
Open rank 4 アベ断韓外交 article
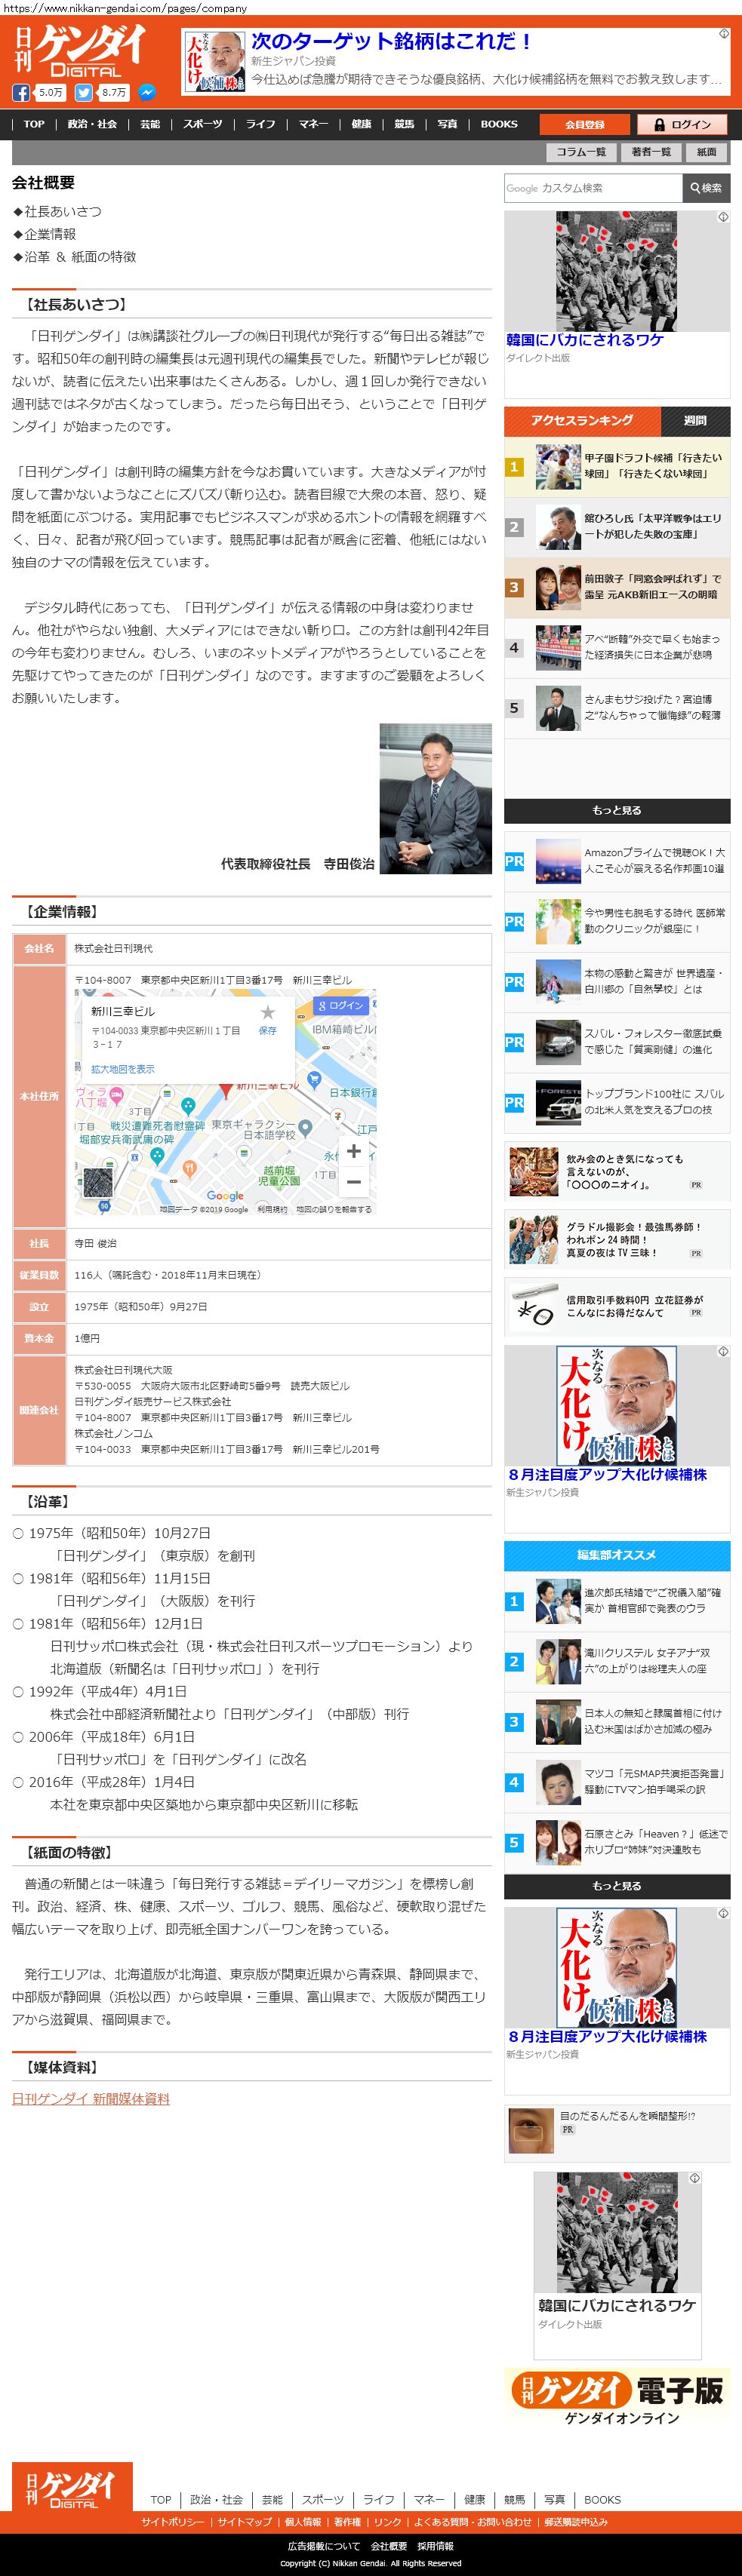pos(617,647)
